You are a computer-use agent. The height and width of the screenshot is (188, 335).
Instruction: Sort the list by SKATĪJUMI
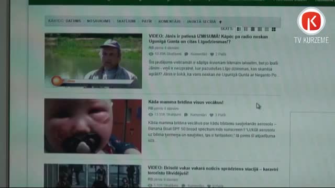[126, 21]
